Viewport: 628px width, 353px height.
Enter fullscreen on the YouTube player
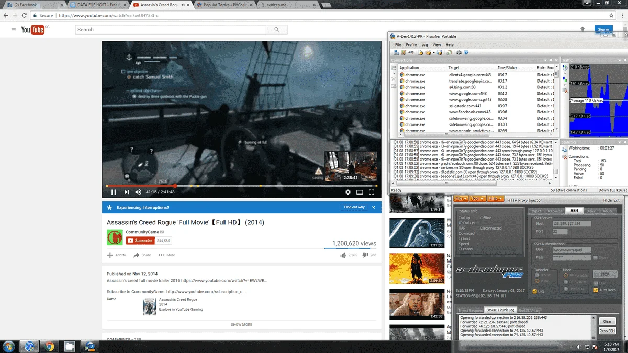coord(372,192)
